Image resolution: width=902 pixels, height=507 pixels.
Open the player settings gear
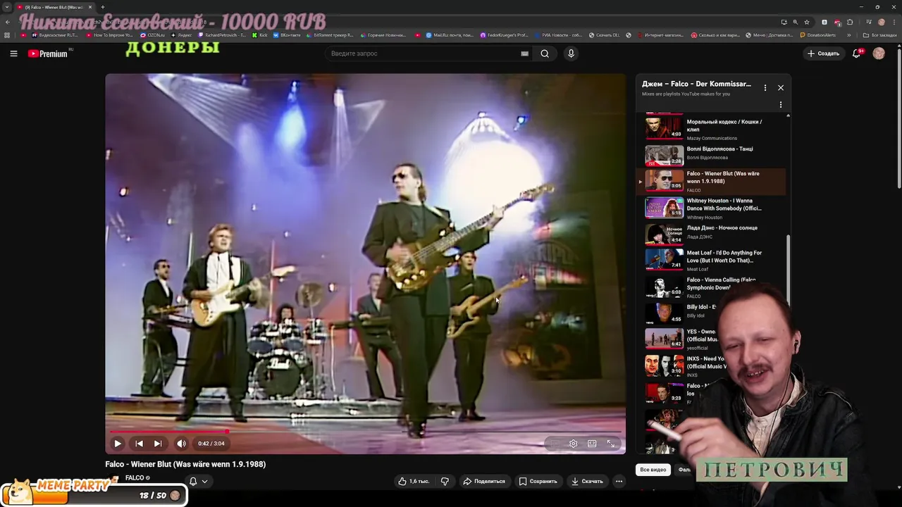pos(573,444)
